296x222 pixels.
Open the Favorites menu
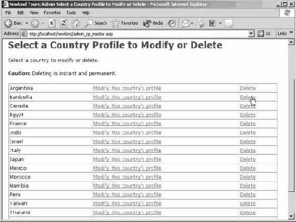[x=52, y=13]
